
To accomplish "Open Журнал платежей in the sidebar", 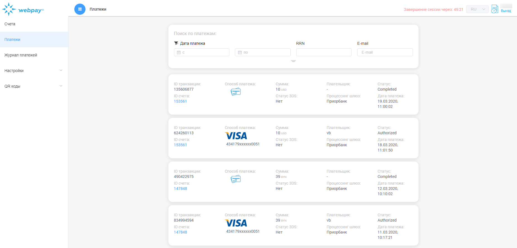I will 21,55.
